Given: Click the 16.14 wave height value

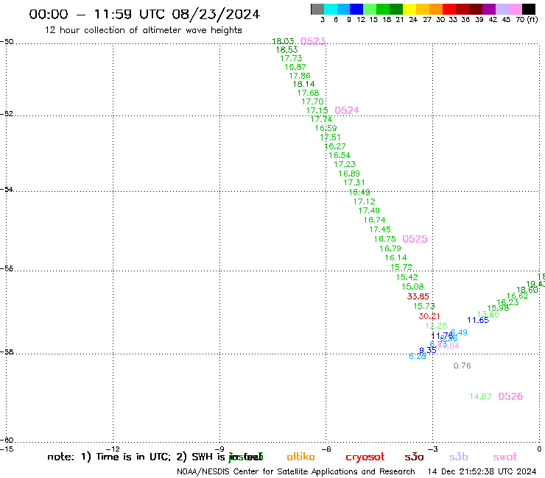Looking at the screenshot, I should click(x=396, y=257).
